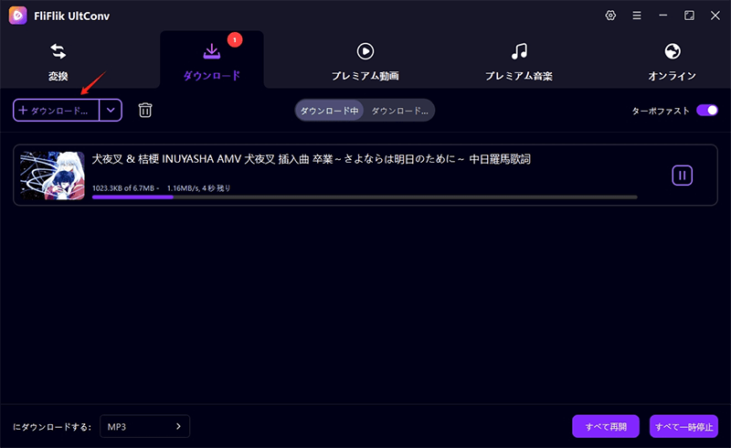The image size is (731, 448).
Task: Open the プレミアム動画 tab
Action: point(365,62)
